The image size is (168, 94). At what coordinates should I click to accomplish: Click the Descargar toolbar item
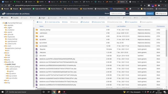(52, 18)
